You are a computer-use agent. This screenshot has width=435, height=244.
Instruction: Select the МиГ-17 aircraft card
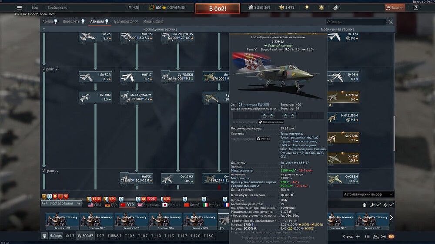tap(137, 77)
